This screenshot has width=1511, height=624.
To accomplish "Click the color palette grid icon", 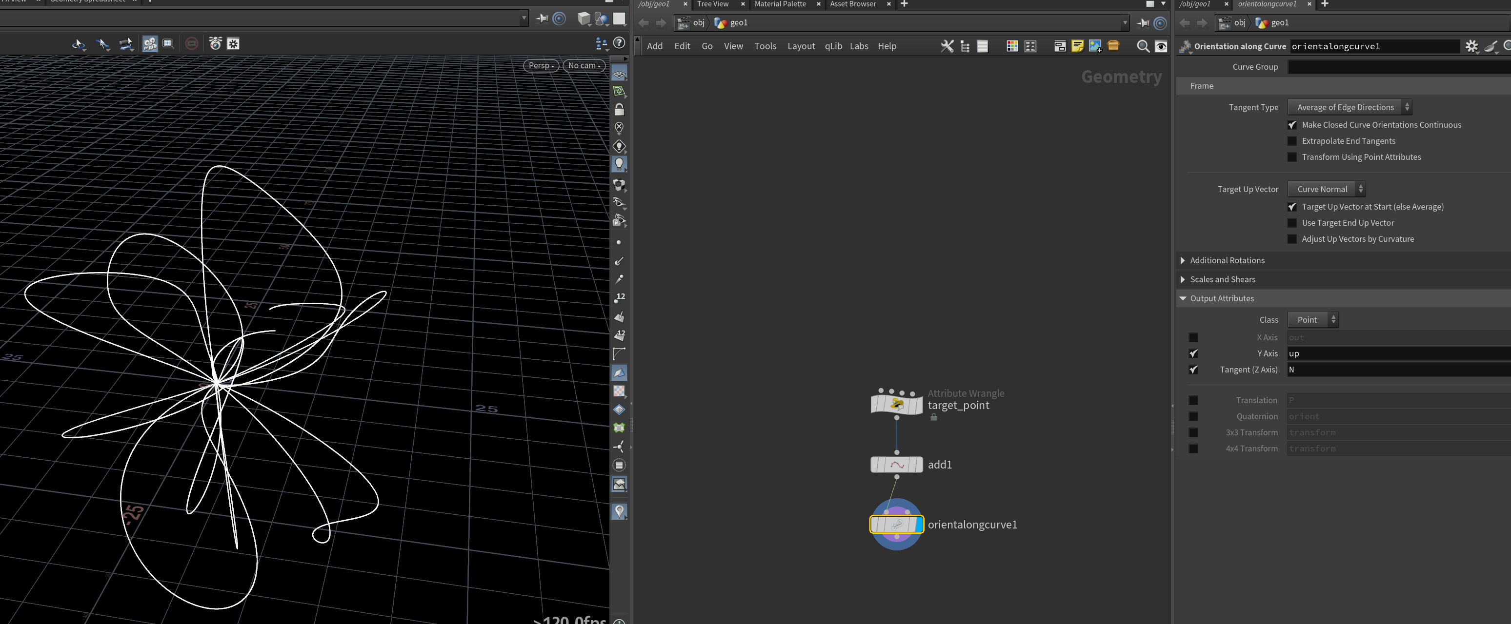I will tap(1012, 46).
